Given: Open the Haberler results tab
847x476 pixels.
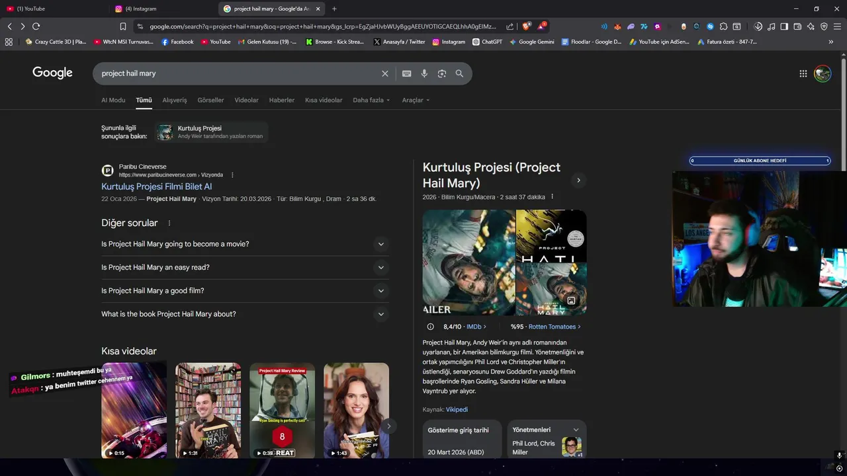Looking at the screenshot, I should [281, 100].
